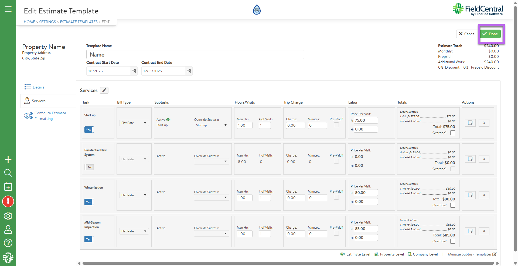Click the Services pencil edit icon
Screen dimensions: 518x266
pyautogui.click(x=104, y=90)
